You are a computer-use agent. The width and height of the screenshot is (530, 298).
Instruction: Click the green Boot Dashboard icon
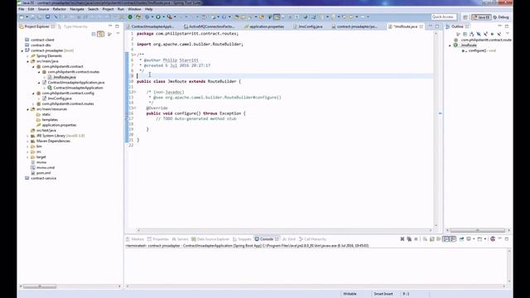click(x=130, y=17)
